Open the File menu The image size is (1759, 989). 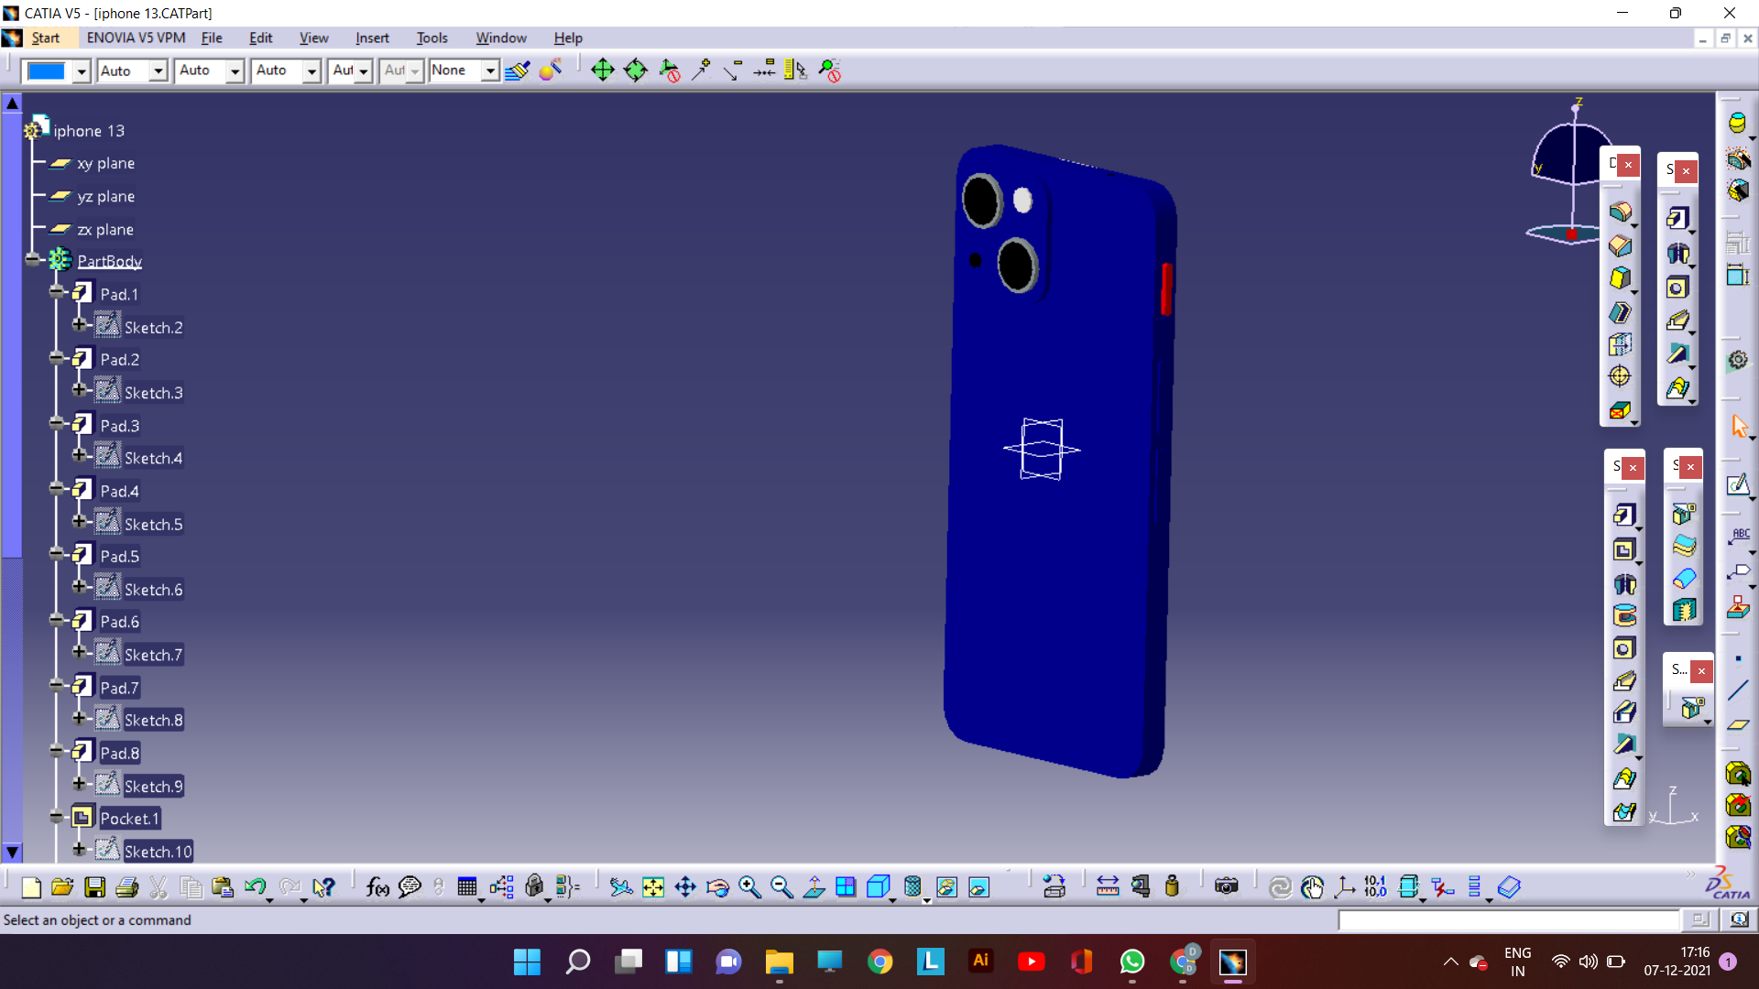pyautogui.click(x=212, y=38)
